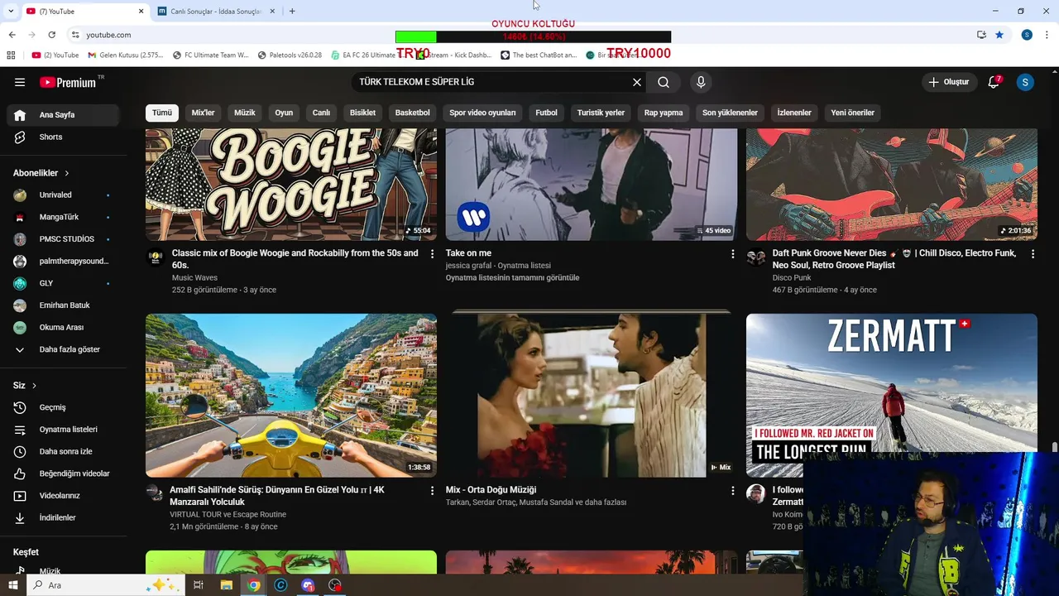1059x596 pixels.
Task: Open the MangaTürk channel subscription
Action: pos(63,217)
